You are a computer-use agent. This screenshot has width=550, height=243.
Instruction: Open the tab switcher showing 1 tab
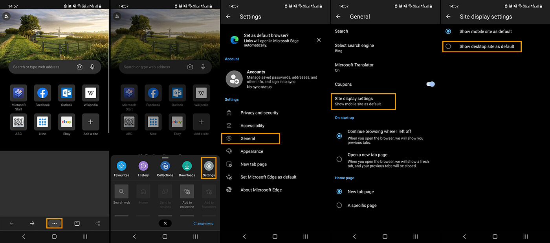[77, 223]
